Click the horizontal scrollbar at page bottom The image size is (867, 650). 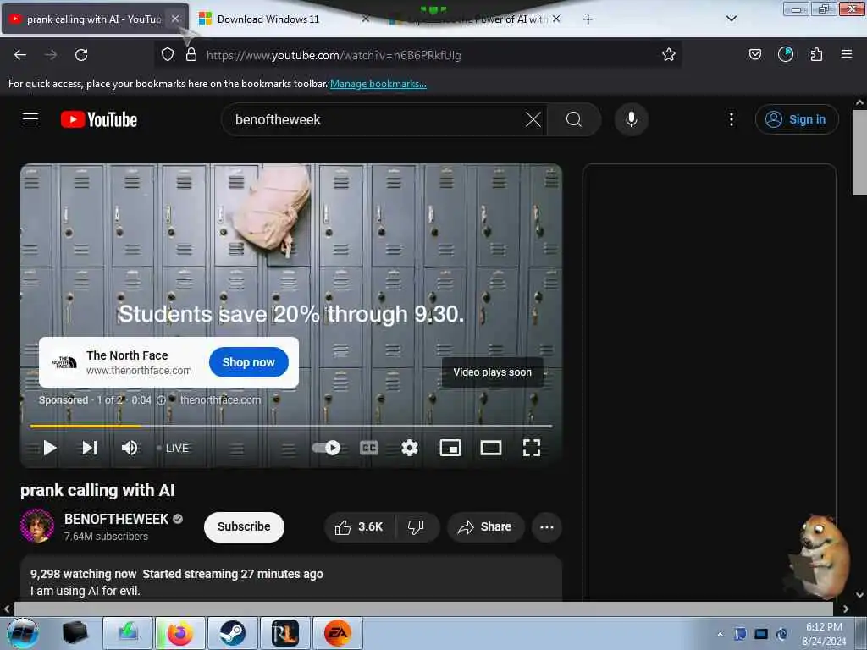[x=423, y=609]
